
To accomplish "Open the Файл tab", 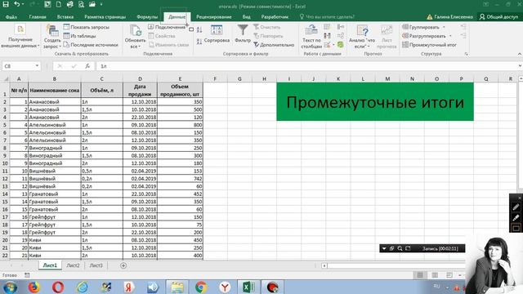I will pos(11,16).
